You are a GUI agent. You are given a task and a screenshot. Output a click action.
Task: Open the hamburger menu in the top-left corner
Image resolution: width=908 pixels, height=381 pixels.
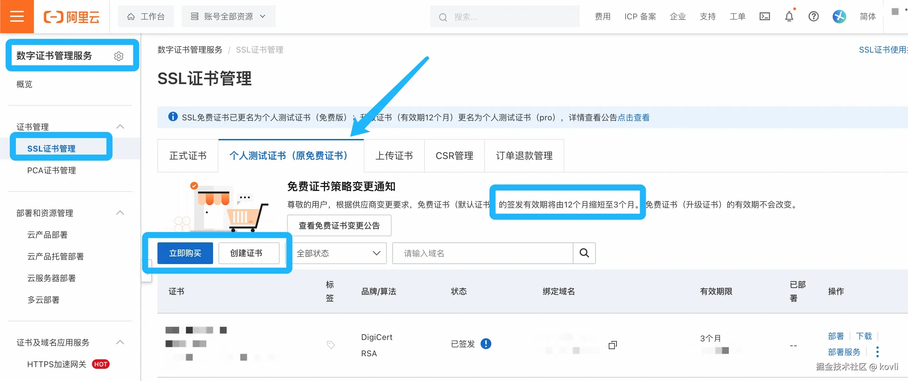(x=17, y=17)
